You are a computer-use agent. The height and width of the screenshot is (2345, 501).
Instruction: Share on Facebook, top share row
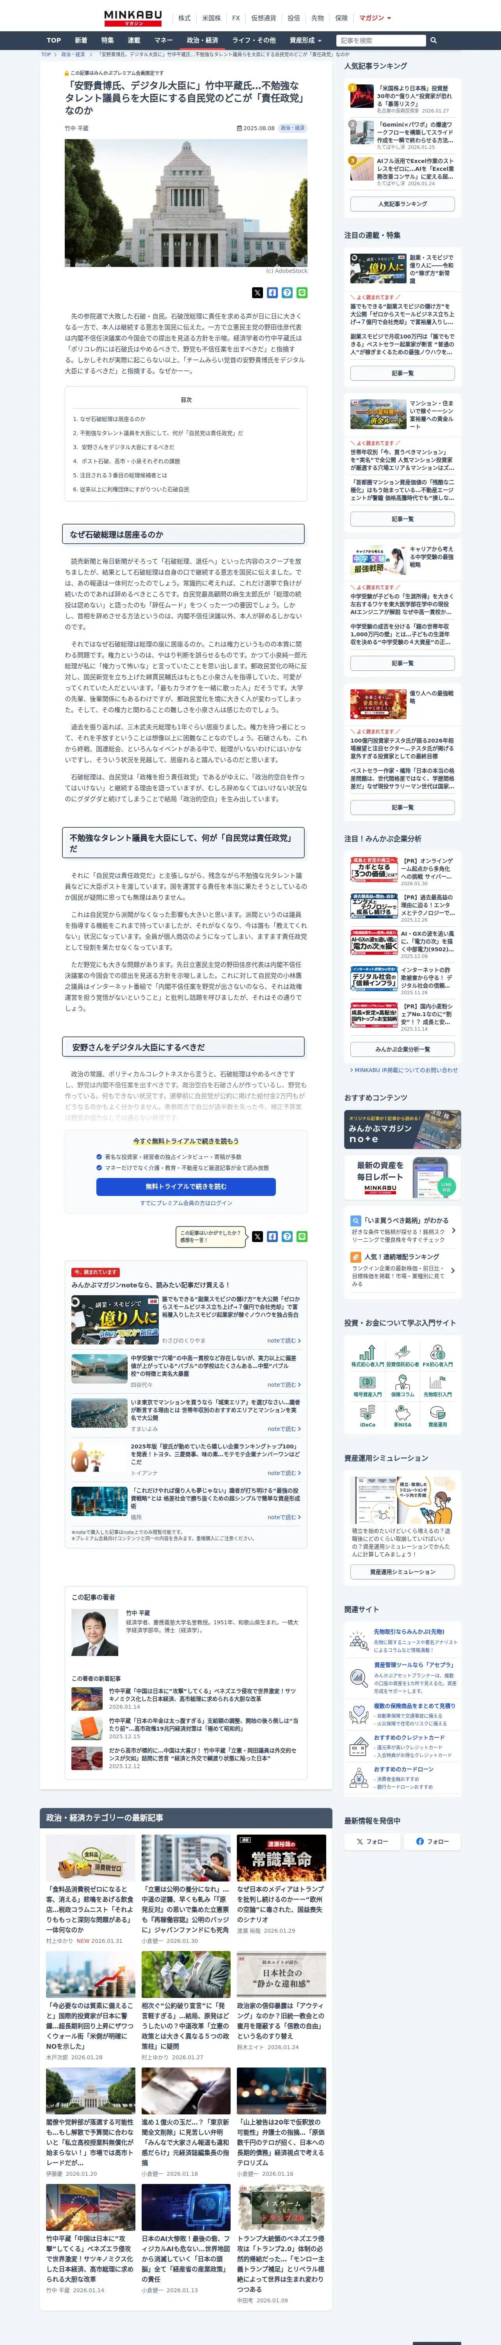point(272,293)
